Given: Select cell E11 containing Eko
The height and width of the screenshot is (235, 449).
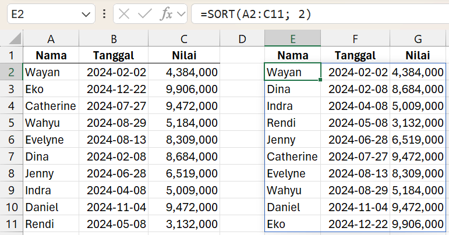Looking at the screenshot, I should [293, 224].
